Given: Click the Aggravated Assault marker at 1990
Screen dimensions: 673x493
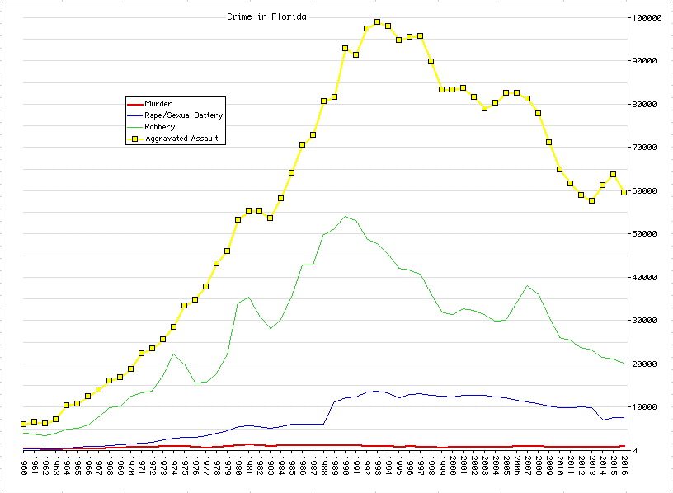Looking at the screenshot, I should point(345,48).
